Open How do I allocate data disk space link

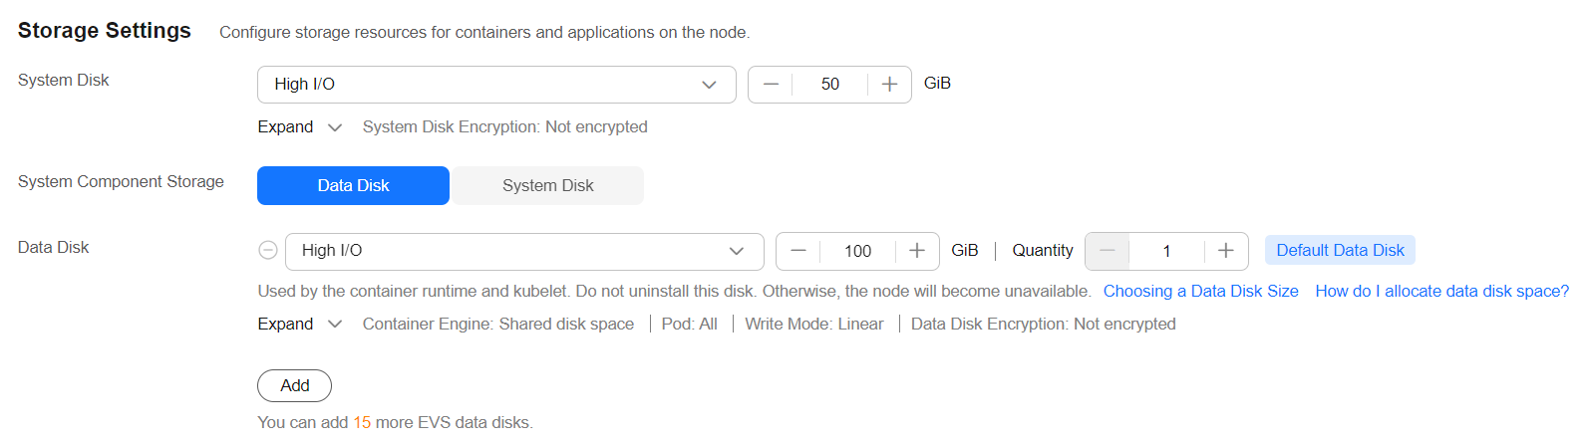1441,292
